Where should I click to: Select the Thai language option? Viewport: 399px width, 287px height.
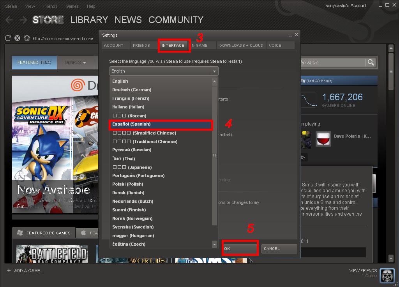161,159
